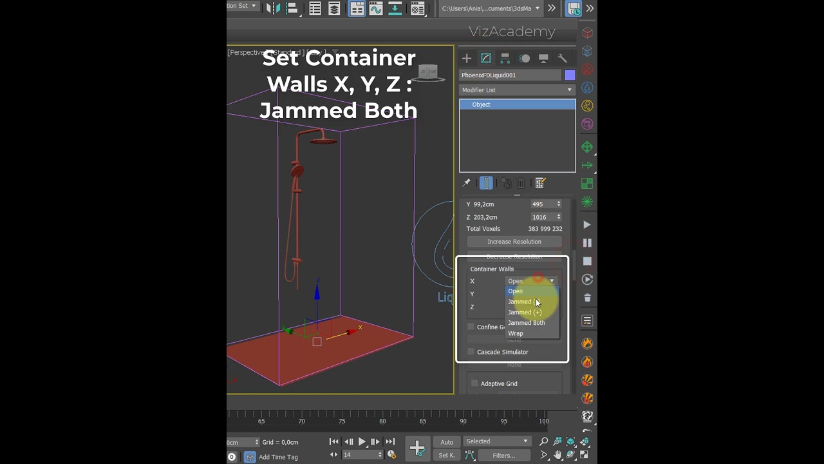Image resolution: width=824 pixels, height=464 pixels.
Task: Choose Open in the walls dropdown list
Action: click(x=532, y=291)
